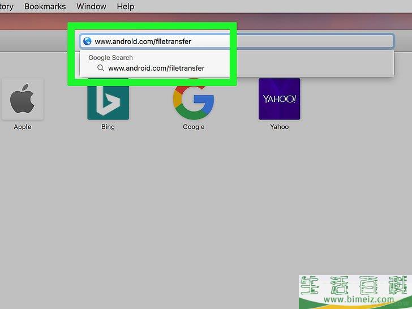The width and height of the screenshot is (412, 309).
Task: Open the Bing favorites tile
Action: [x=108, y=99]
